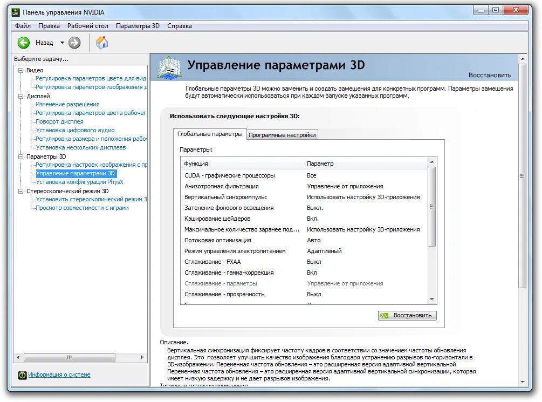This screenshot has height=402, width=542.
Task: Click the gray Forward arrow icon
Action: (x=74, y=43)
